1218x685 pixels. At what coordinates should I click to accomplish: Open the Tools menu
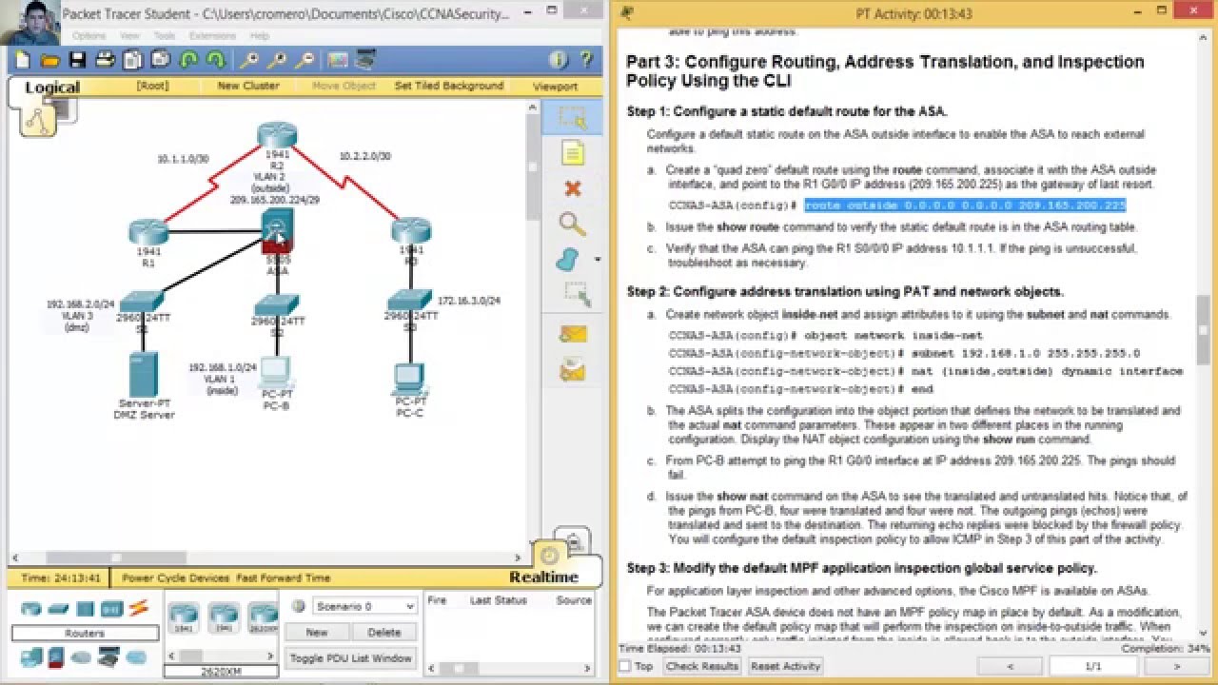165,35
